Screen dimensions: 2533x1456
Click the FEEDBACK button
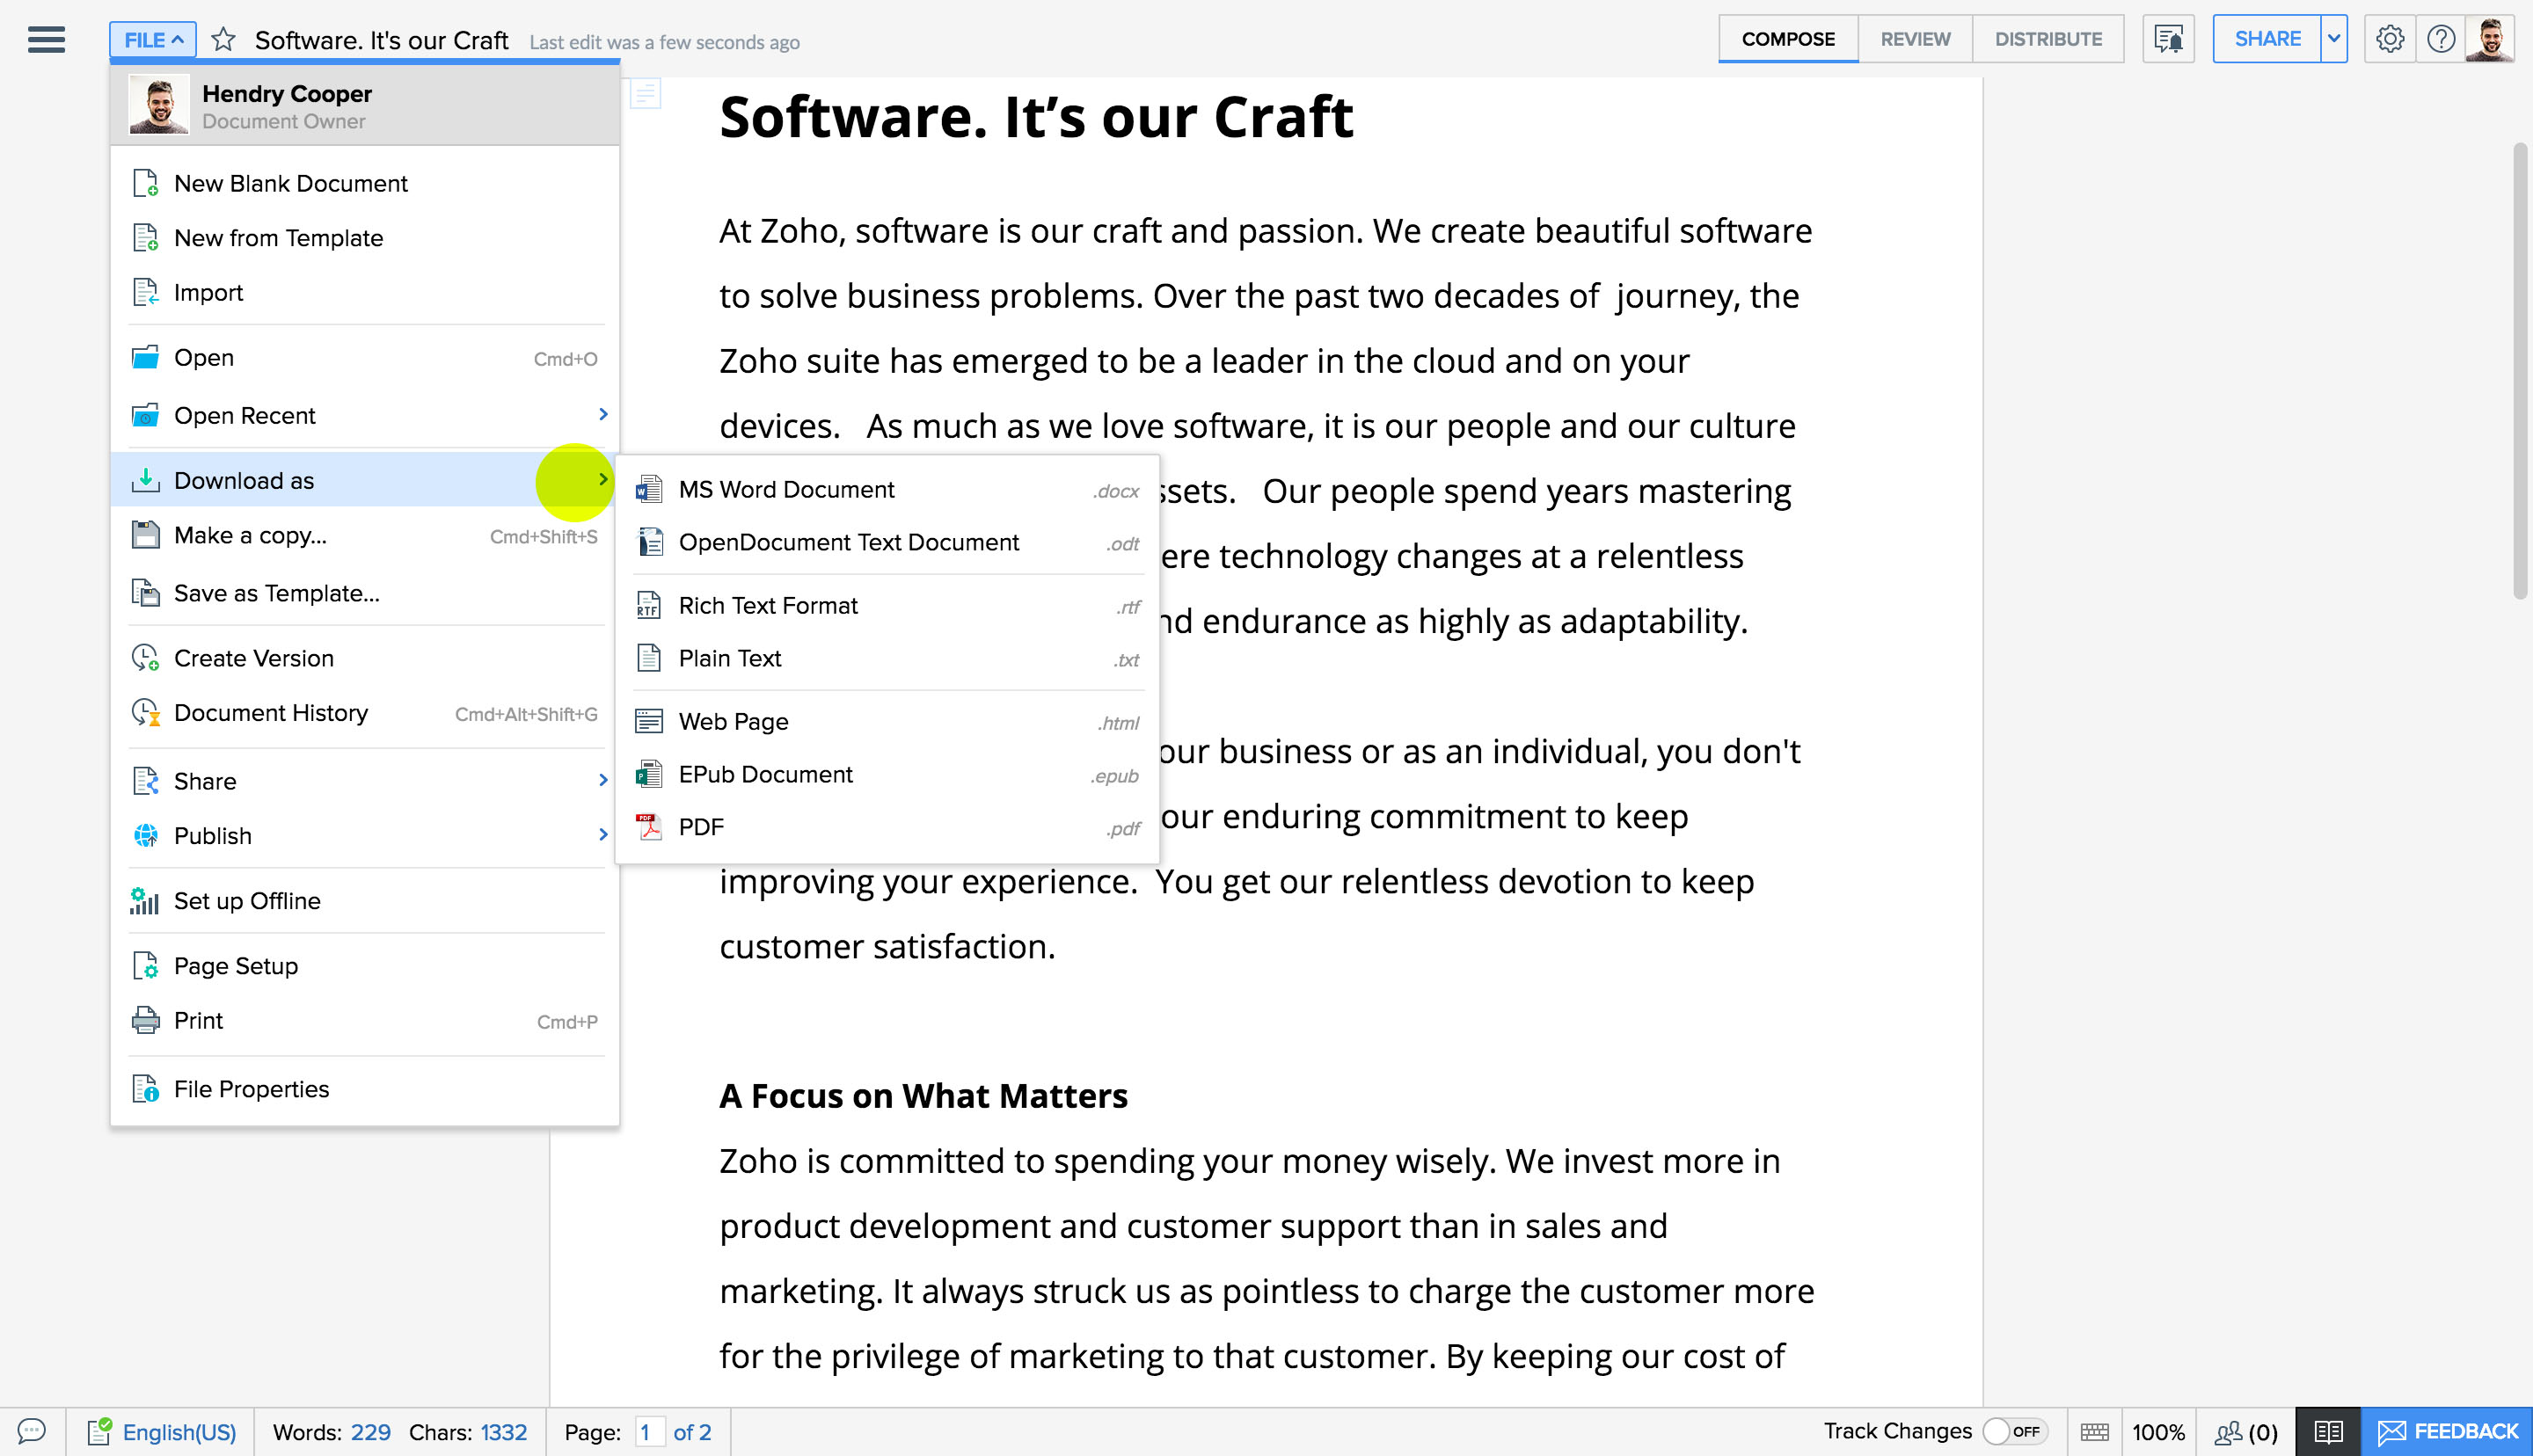pyautogui.click(x=2446, y=1431)
